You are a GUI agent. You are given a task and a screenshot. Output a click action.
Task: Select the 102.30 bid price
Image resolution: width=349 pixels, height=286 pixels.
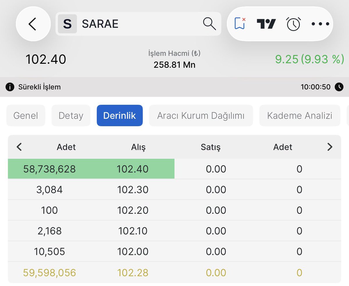133,190
